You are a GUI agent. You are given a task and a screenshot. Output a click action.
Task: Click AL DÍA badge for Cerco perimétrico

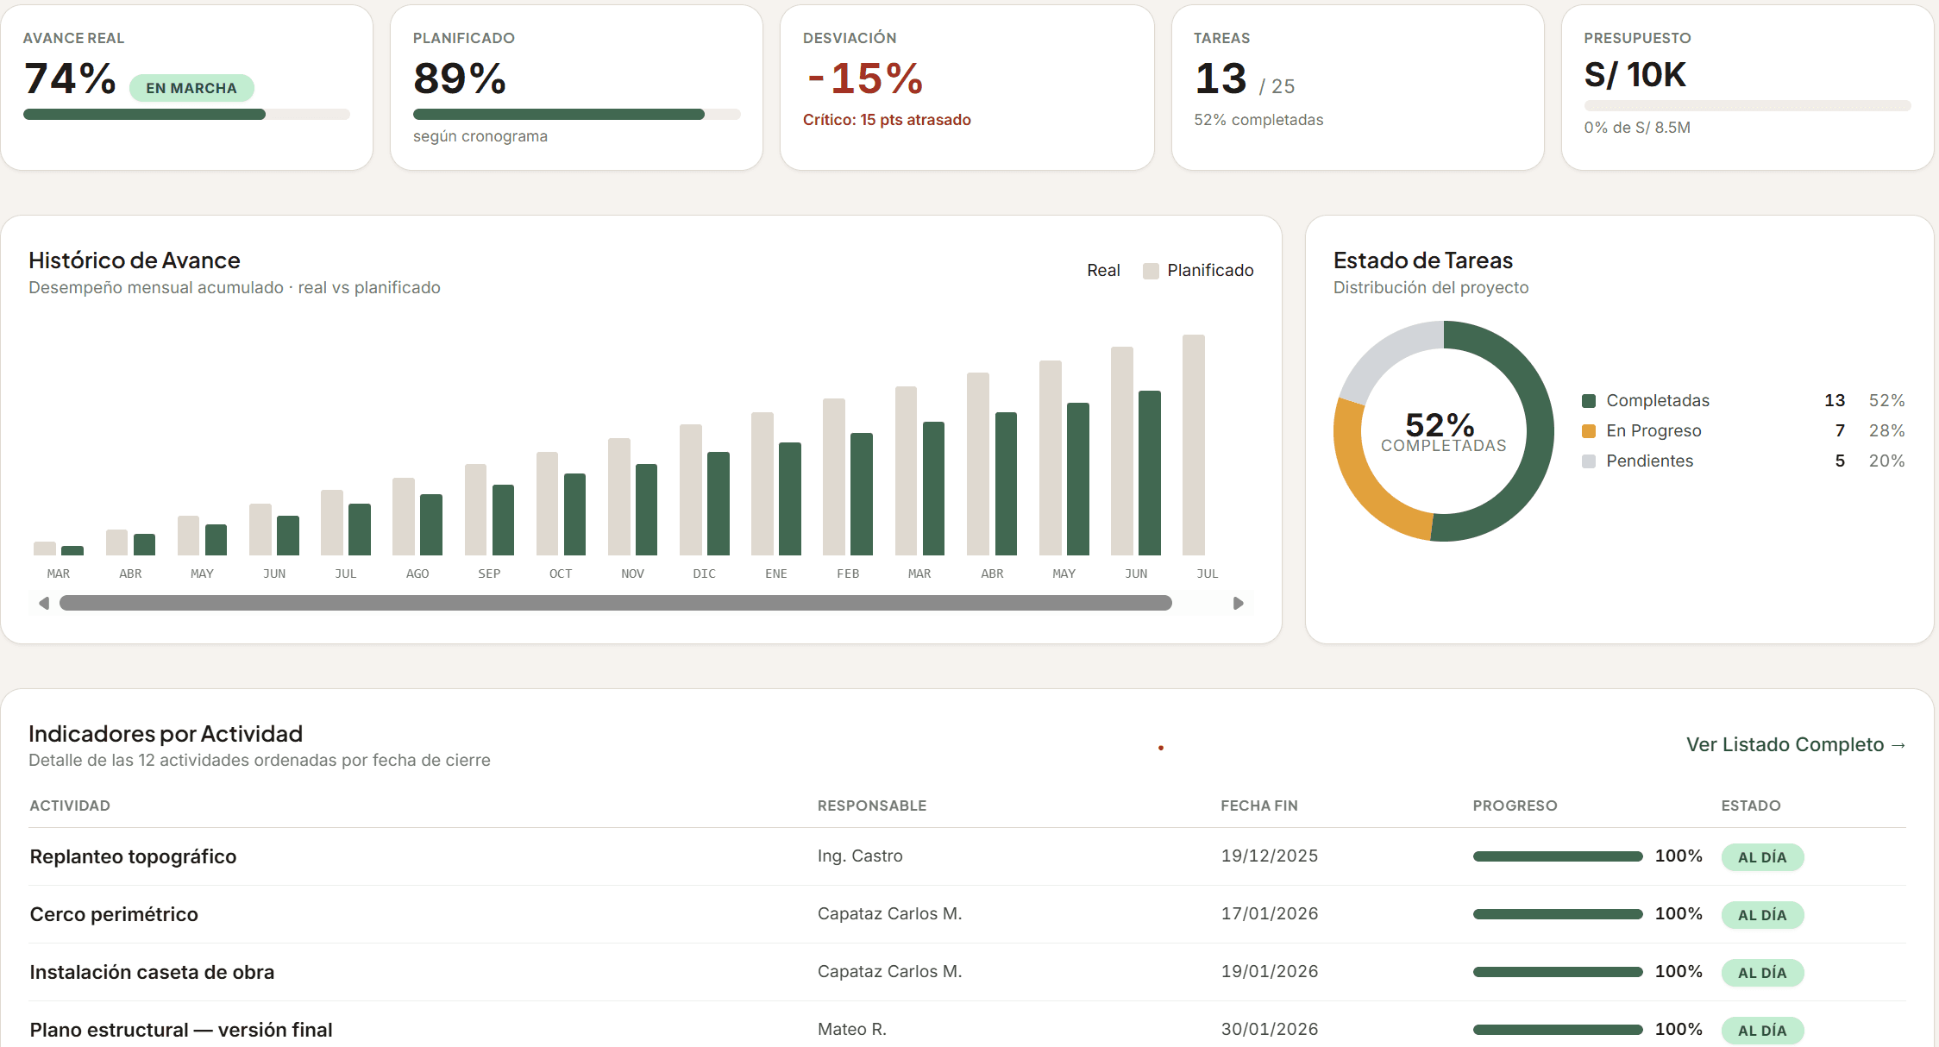pos(1762,915)
